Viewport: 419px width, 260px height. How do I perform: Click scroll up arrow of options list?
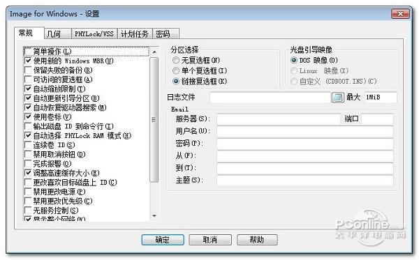(x=154, y=52)
